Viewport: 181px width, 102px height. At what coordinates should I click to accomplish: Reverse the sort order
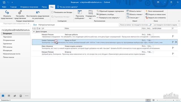point(110,11)
